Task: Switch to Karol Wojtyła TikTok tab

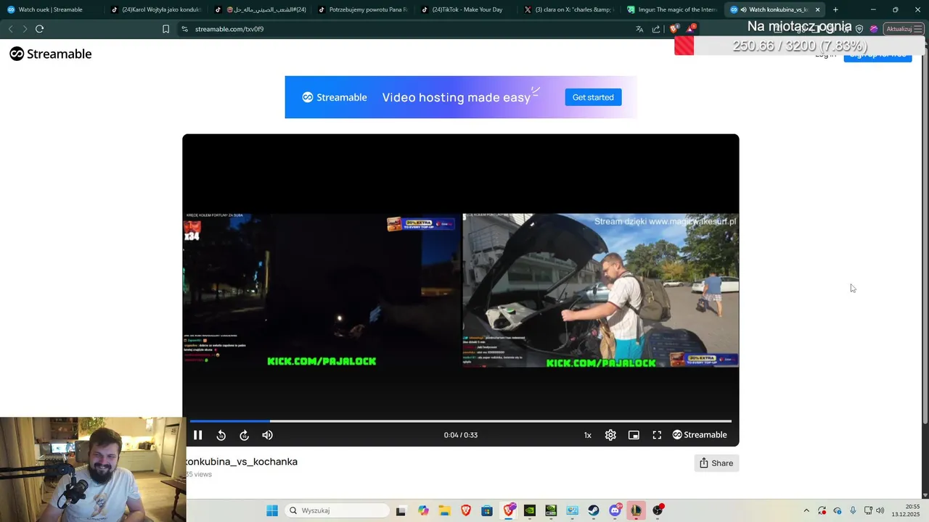Action: pos(155,9)
